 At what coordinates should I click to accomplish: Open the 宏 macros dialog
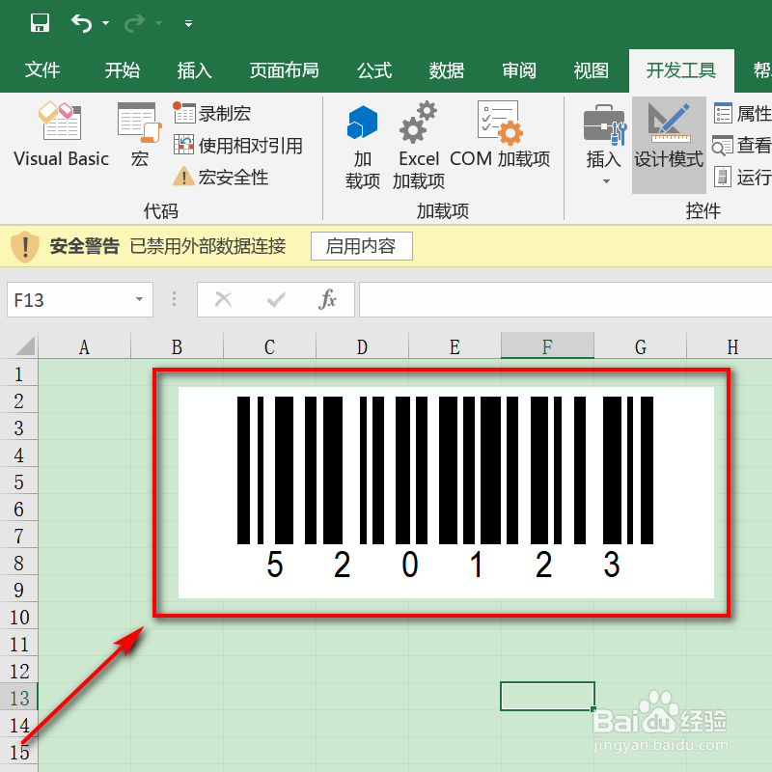coord(140,134)
